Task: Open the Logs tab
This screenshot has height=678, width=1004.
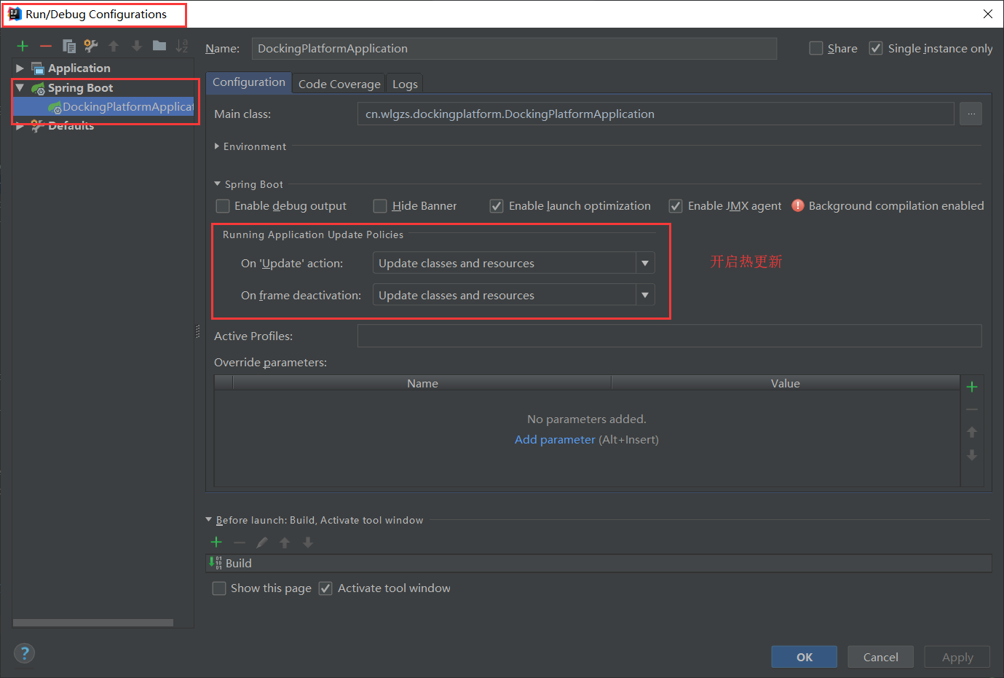Action: (x=405, y=84)
